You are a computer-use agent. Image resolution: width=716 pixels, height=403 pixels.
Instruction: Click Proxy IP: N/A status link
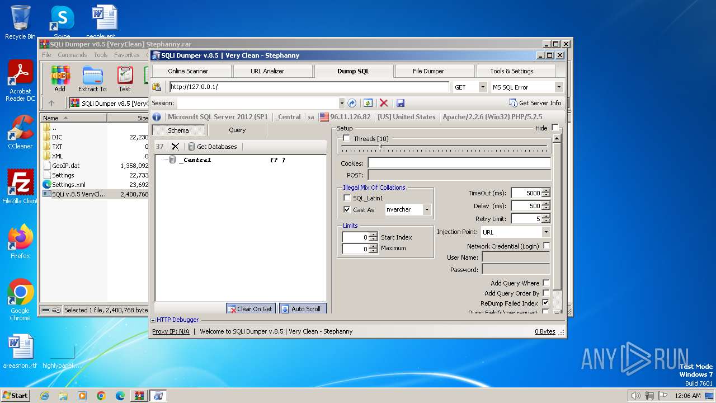pyautogui.click(x=171, y=331)
